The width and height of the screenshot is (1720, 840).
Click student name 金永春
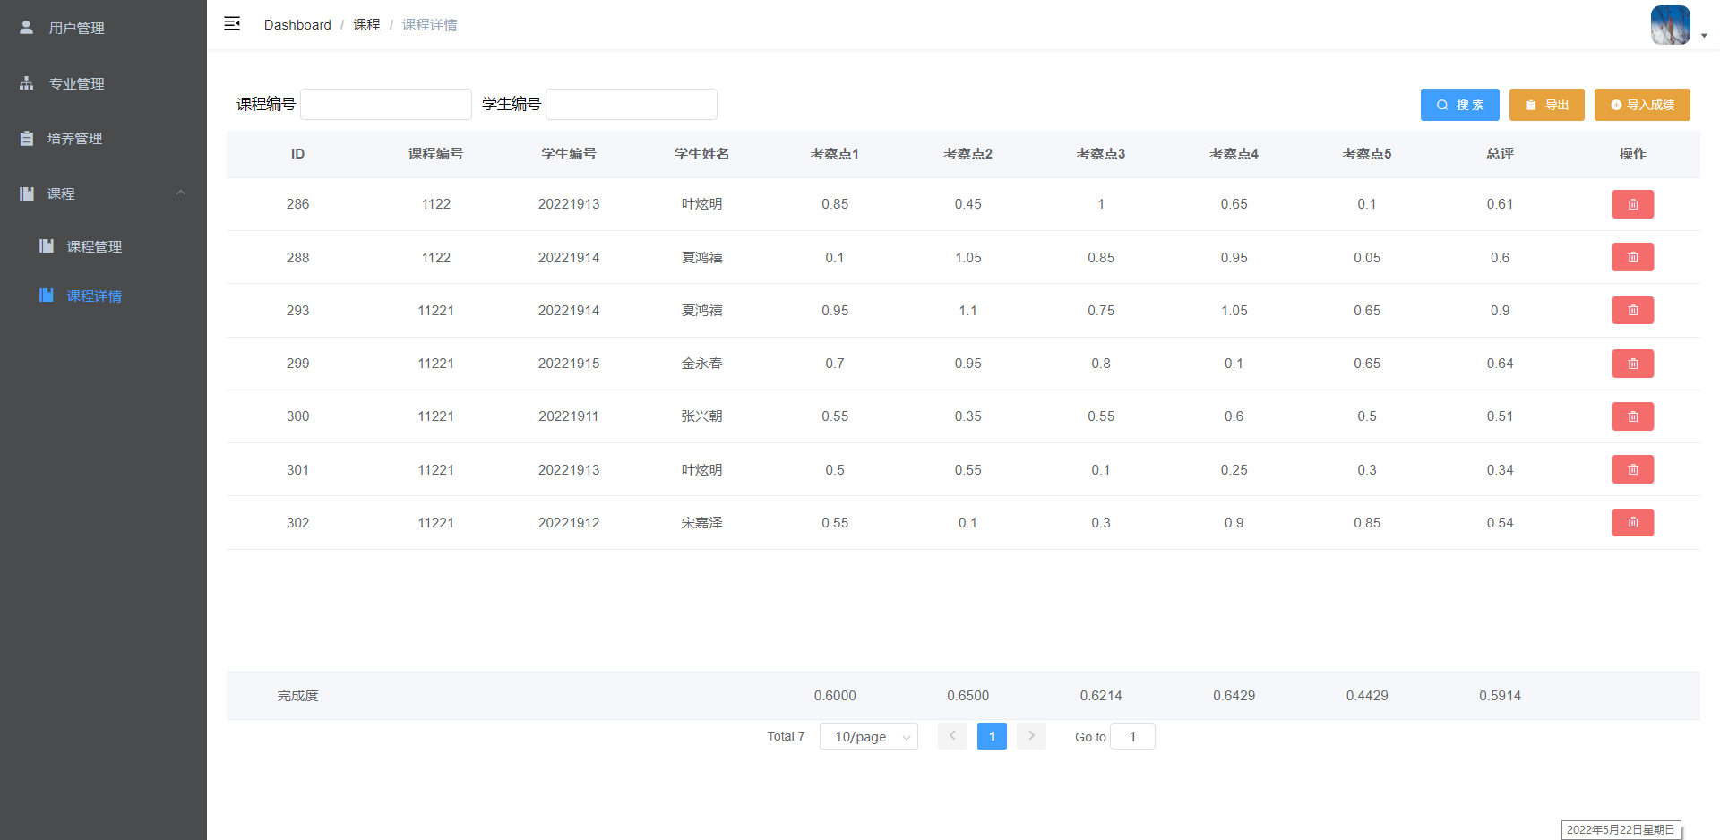click(702, 364)
